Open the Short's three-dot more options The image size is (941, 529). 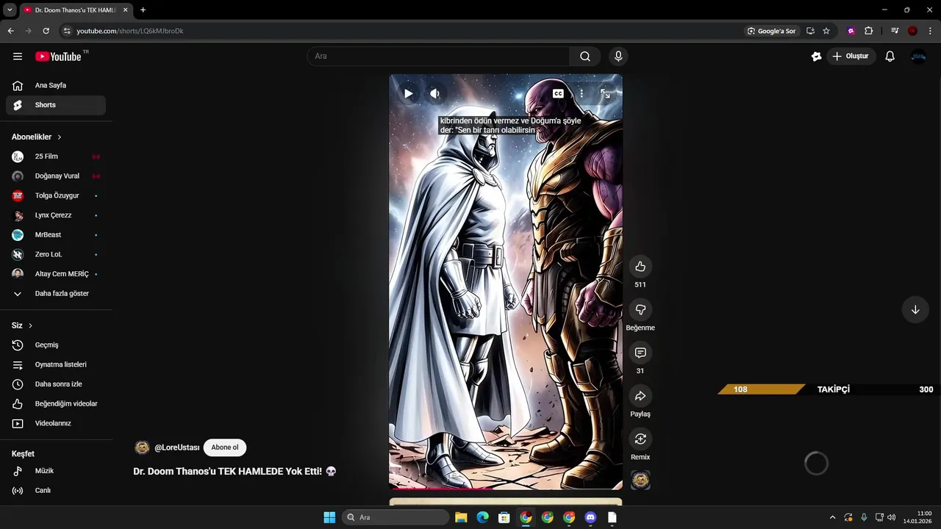pyautogui.click(x=582, y=93)
